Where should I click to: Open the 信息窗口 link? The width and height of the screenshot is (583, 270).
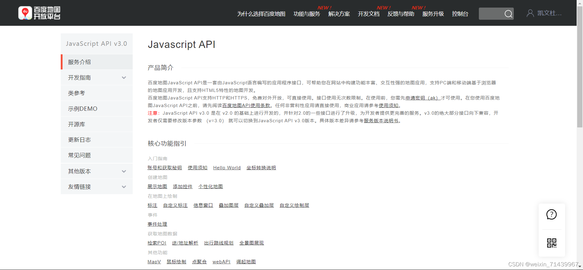(x=203, y=205)
